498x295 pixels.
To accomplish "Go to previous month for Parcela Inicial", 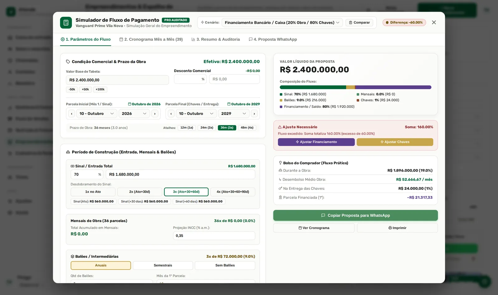I will pos(72,114).
